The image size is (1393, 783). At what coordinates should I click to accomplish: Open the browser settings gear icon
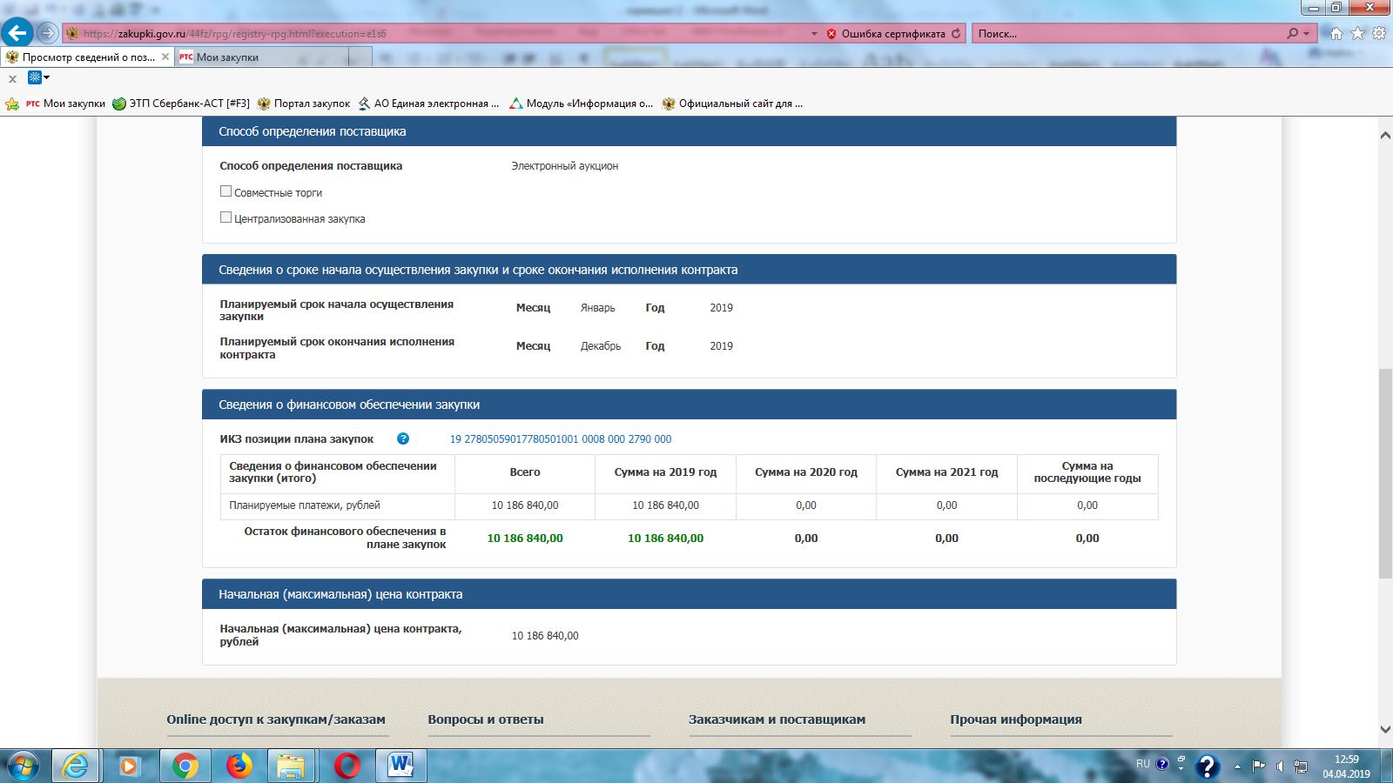coord(1379,34)
